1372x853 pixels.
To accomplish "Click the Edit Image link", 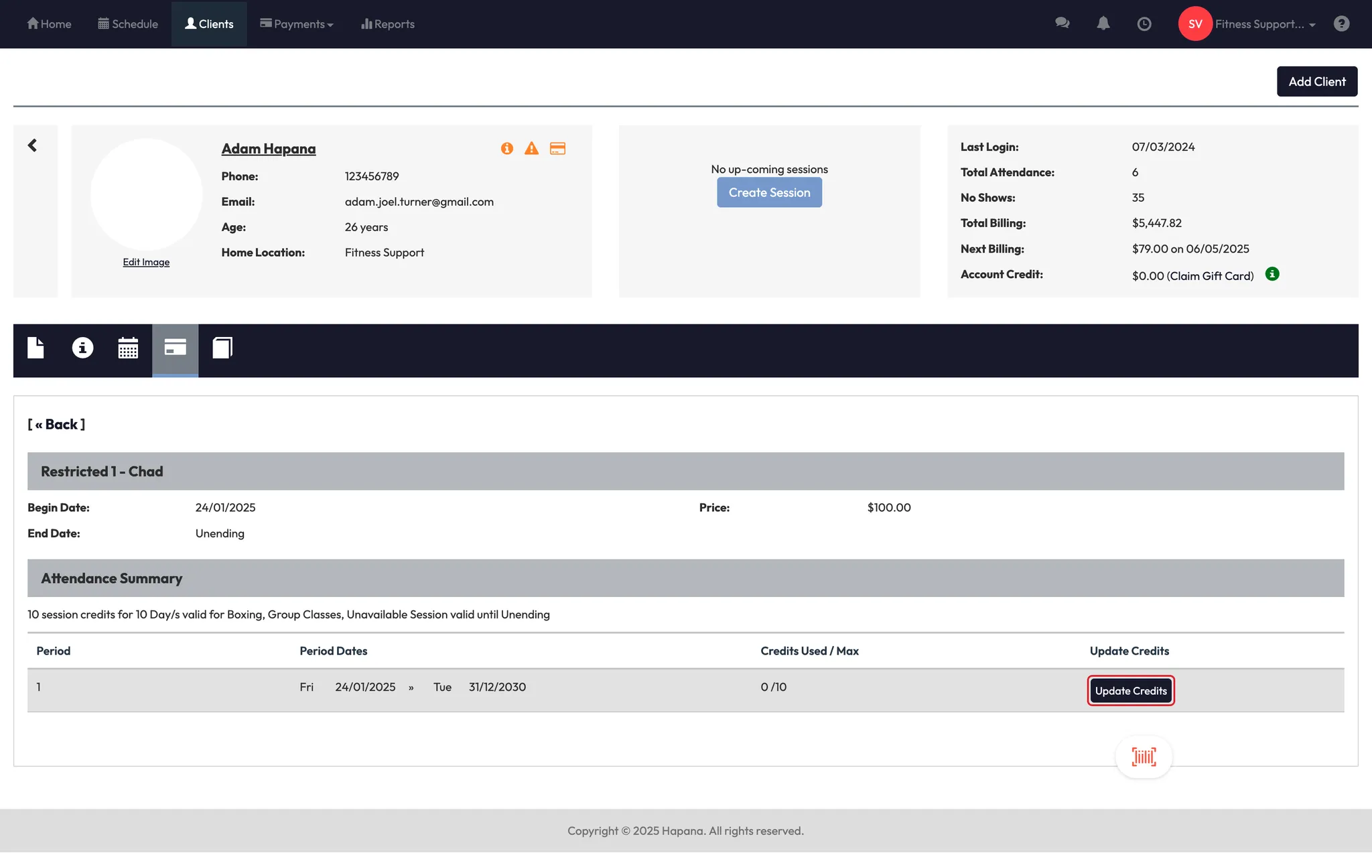I will point(146,262).
